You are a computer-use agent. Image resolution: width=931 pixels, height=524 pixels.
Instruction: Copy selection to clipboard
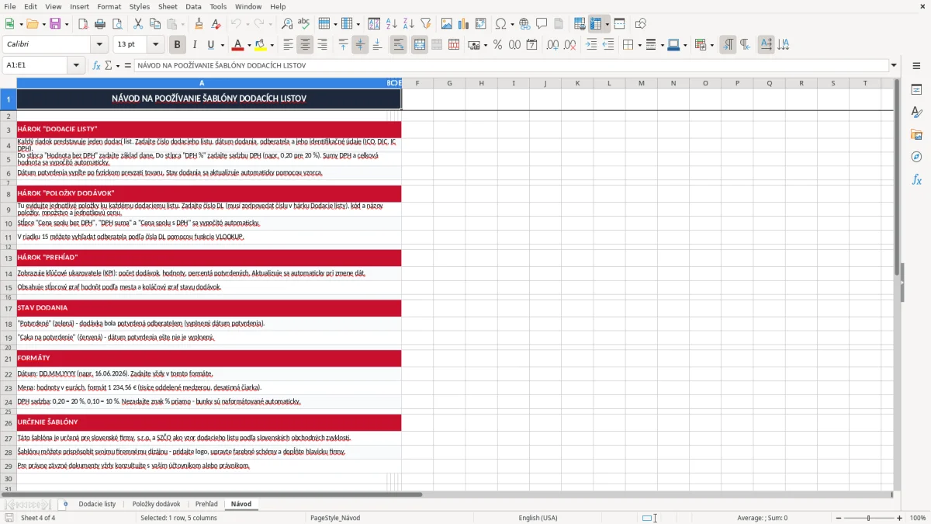point(154,24)
